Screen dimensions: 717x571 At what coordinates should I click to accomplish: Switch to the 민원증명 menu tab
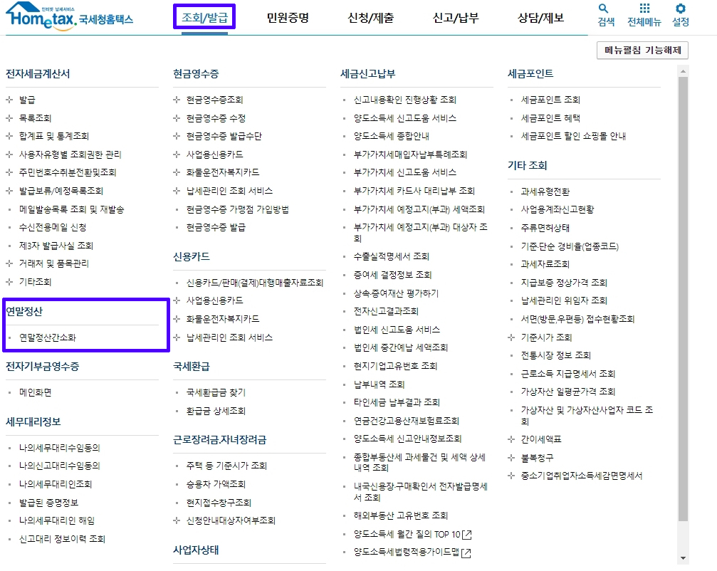tap(288, 18)
